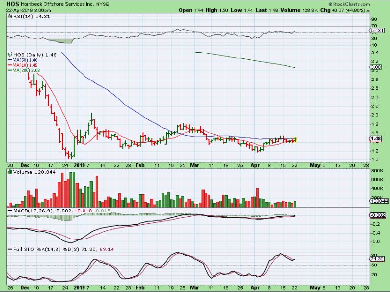The width and height of the screenshot is (390, 292).
Task: Click the Low 1.41 value
Action: (x=242, y=10)
